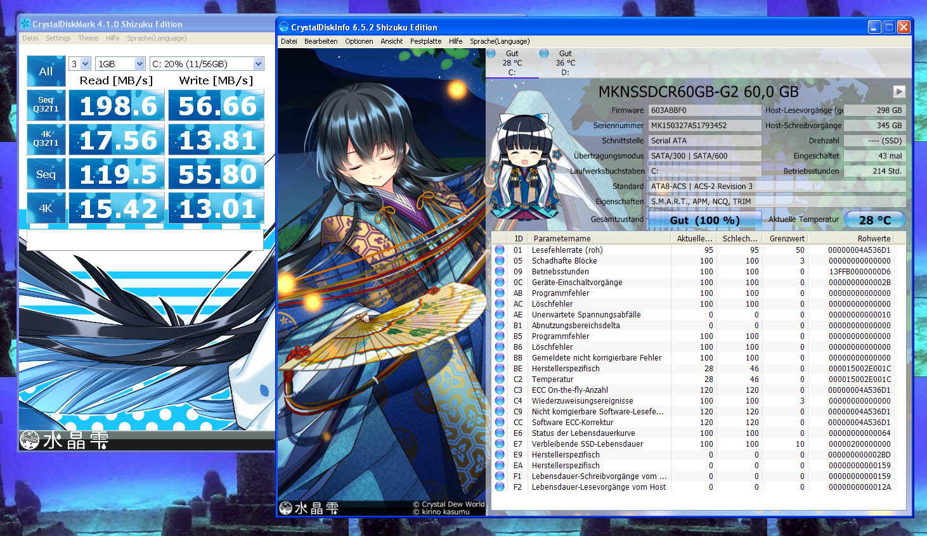Click the next disk arrow icon
Viewport: 927px width, 536px height.
(898, 91)
